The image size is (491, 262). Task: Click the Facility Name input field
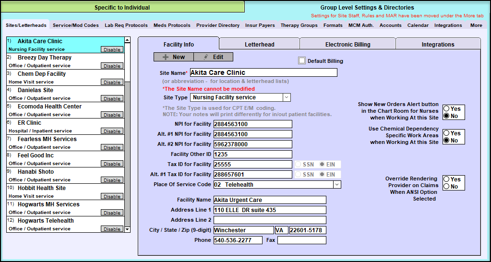pos(269,200)
